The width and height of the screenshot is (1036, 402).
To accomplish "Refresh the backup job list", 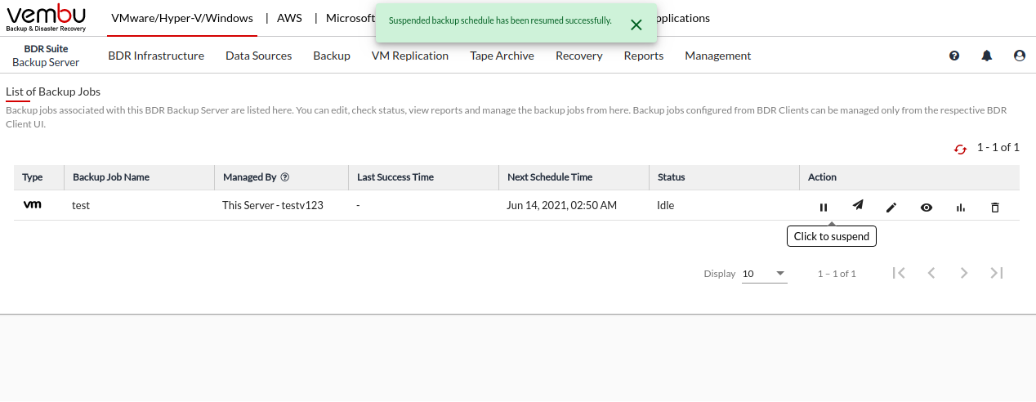I will 961,149.
